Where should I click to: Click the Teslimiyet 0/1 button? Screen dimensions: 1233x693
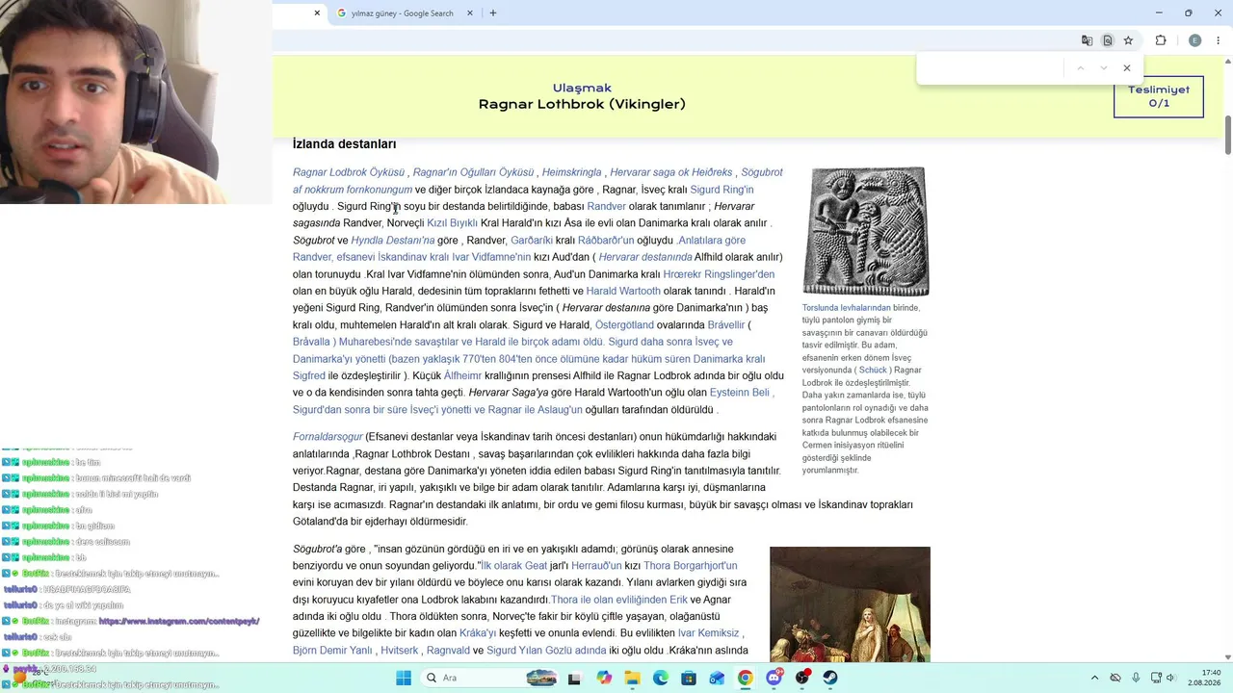click(1158, 96)
